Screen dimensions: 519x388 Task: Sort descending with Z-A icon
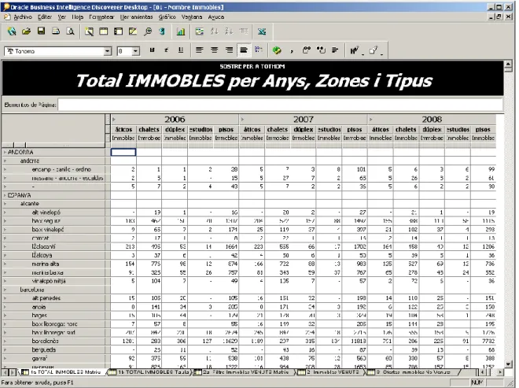(x=229, y=31)
